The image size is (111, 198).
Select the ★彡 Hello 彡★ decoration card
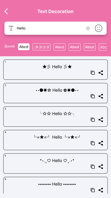pyautogui.click(x=55, y=70)
